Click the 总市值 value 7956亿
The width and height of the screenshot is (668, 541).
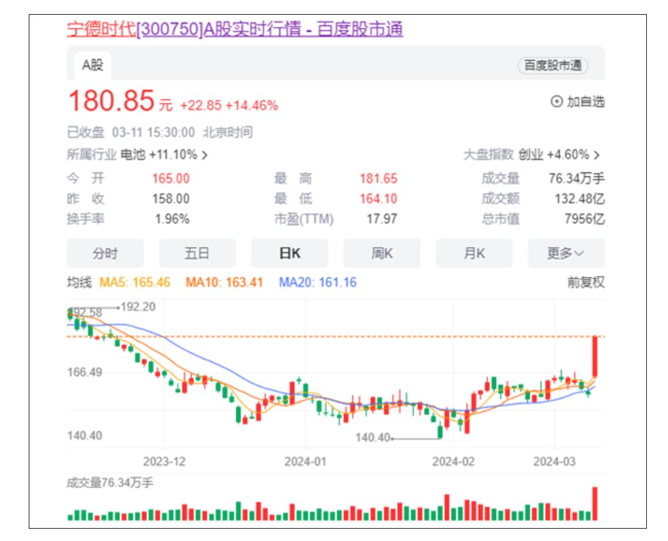[585, 219]
